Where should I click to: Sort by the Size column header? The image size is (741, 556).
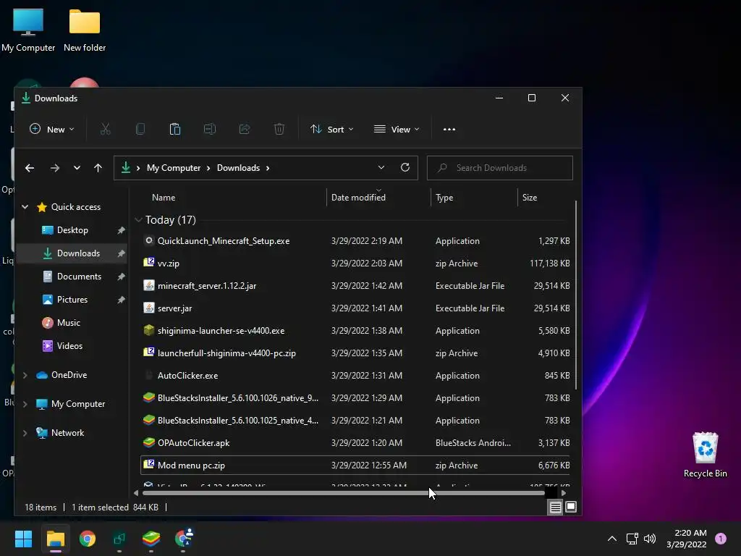[530, 198]
